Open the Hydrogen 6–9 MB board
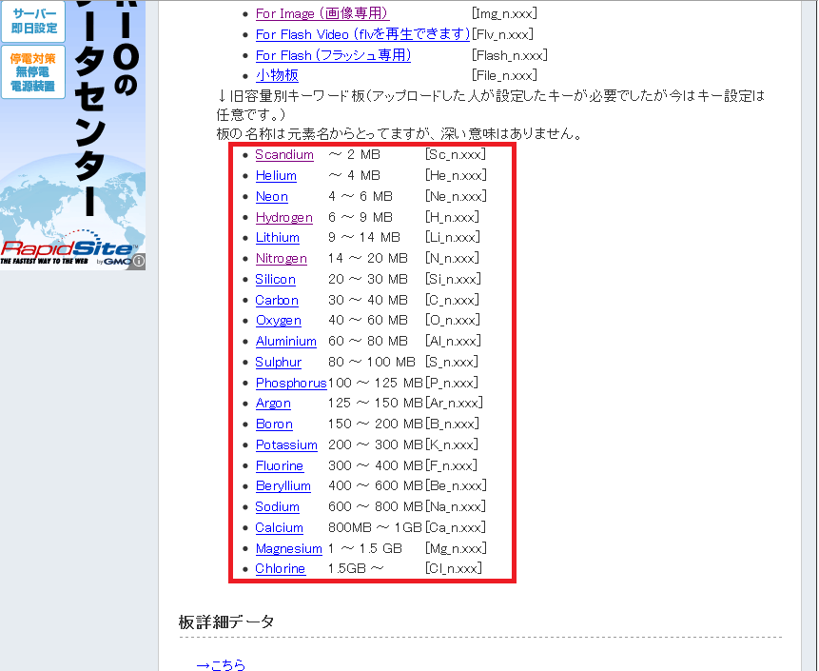819x671 pixels. [x=283, y=217]
